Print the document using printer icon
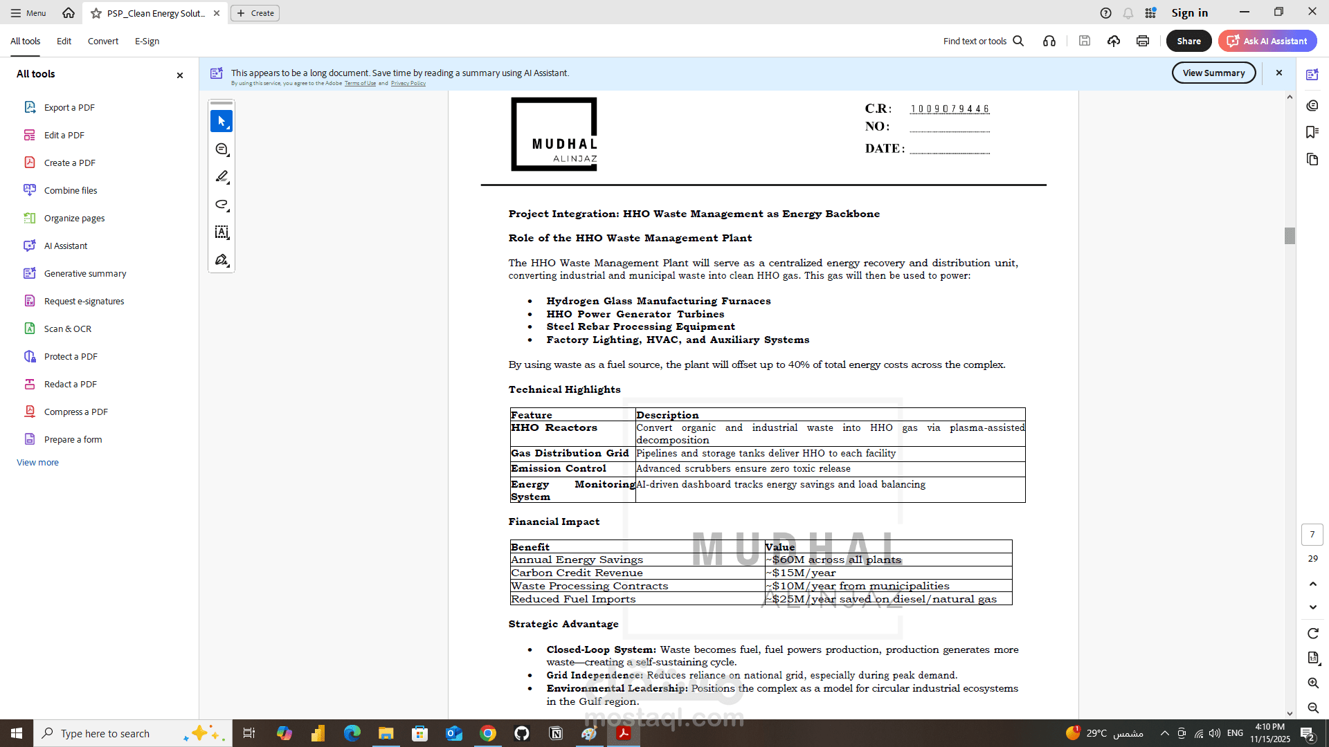Viewport: 1329px width, 747px height. (x=1143, y=41)
